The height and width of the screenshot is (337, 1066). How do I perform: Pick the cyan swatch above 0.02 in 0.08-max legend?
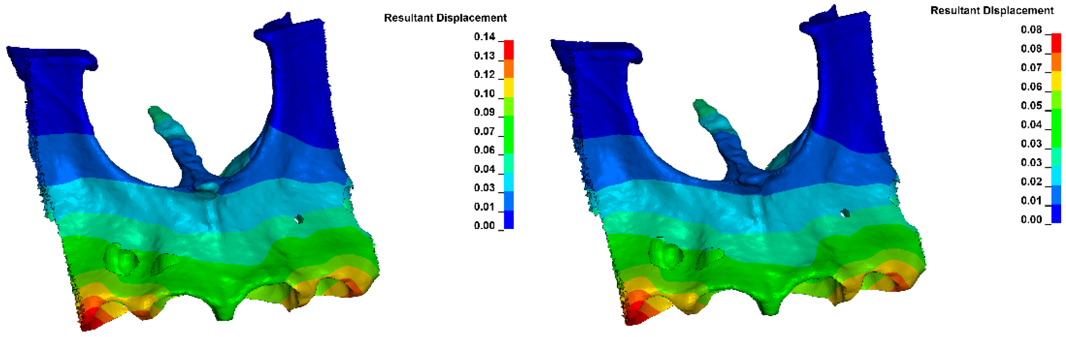tap(1056, 176)
